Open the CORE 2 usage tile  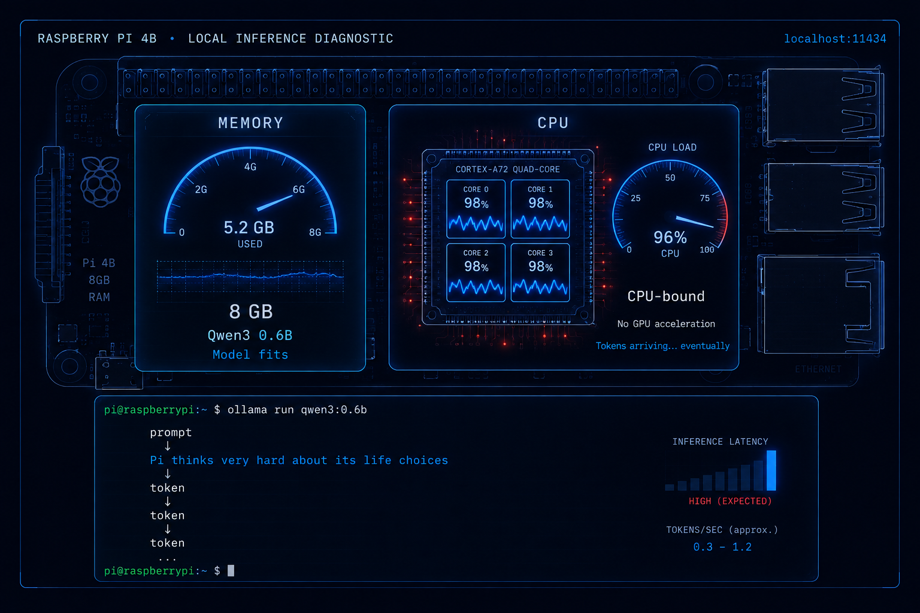point(476,272)
